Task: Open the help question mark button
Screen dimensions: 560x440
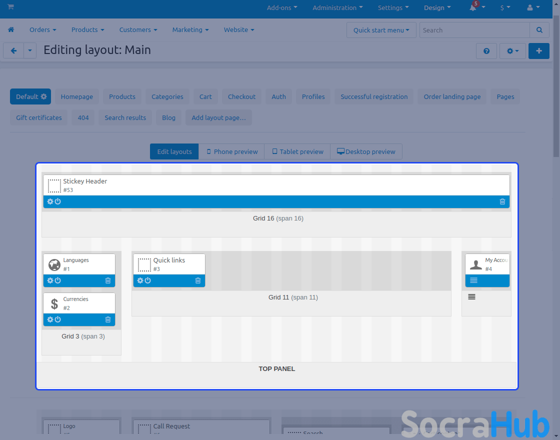Action: point(486,51)
